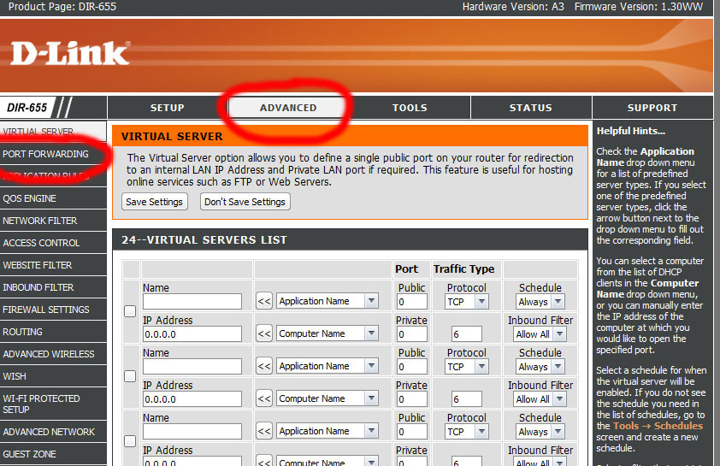720x466 pixels.
Task: Open Guest Zone sidebar item
Action: tap(53, 454)
